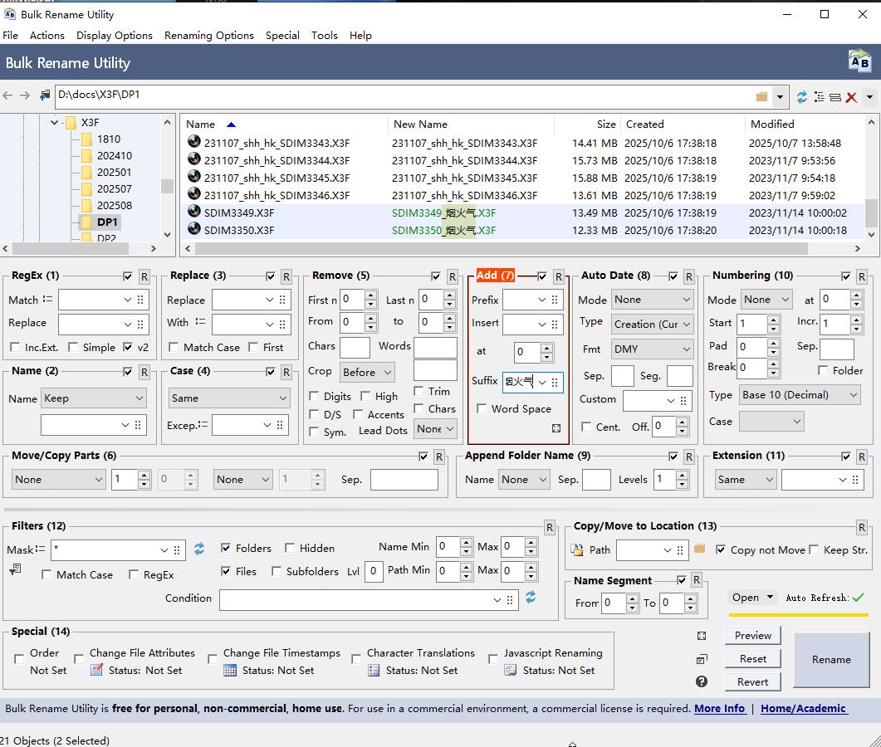This screenshot has width=881, height=747.
Task: Open the Case Same dropdown
Action: (x=228, y=398)
